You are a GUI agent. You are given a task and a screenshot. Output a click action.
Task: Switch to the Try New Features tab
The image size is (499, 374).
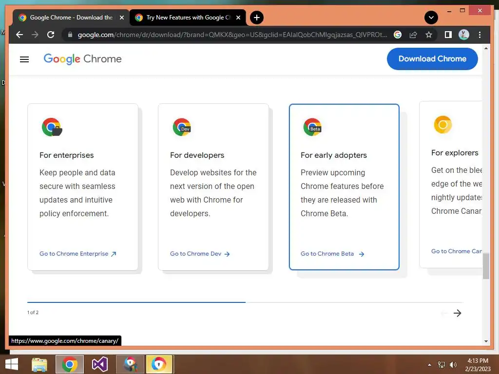[x=188, y=18]
